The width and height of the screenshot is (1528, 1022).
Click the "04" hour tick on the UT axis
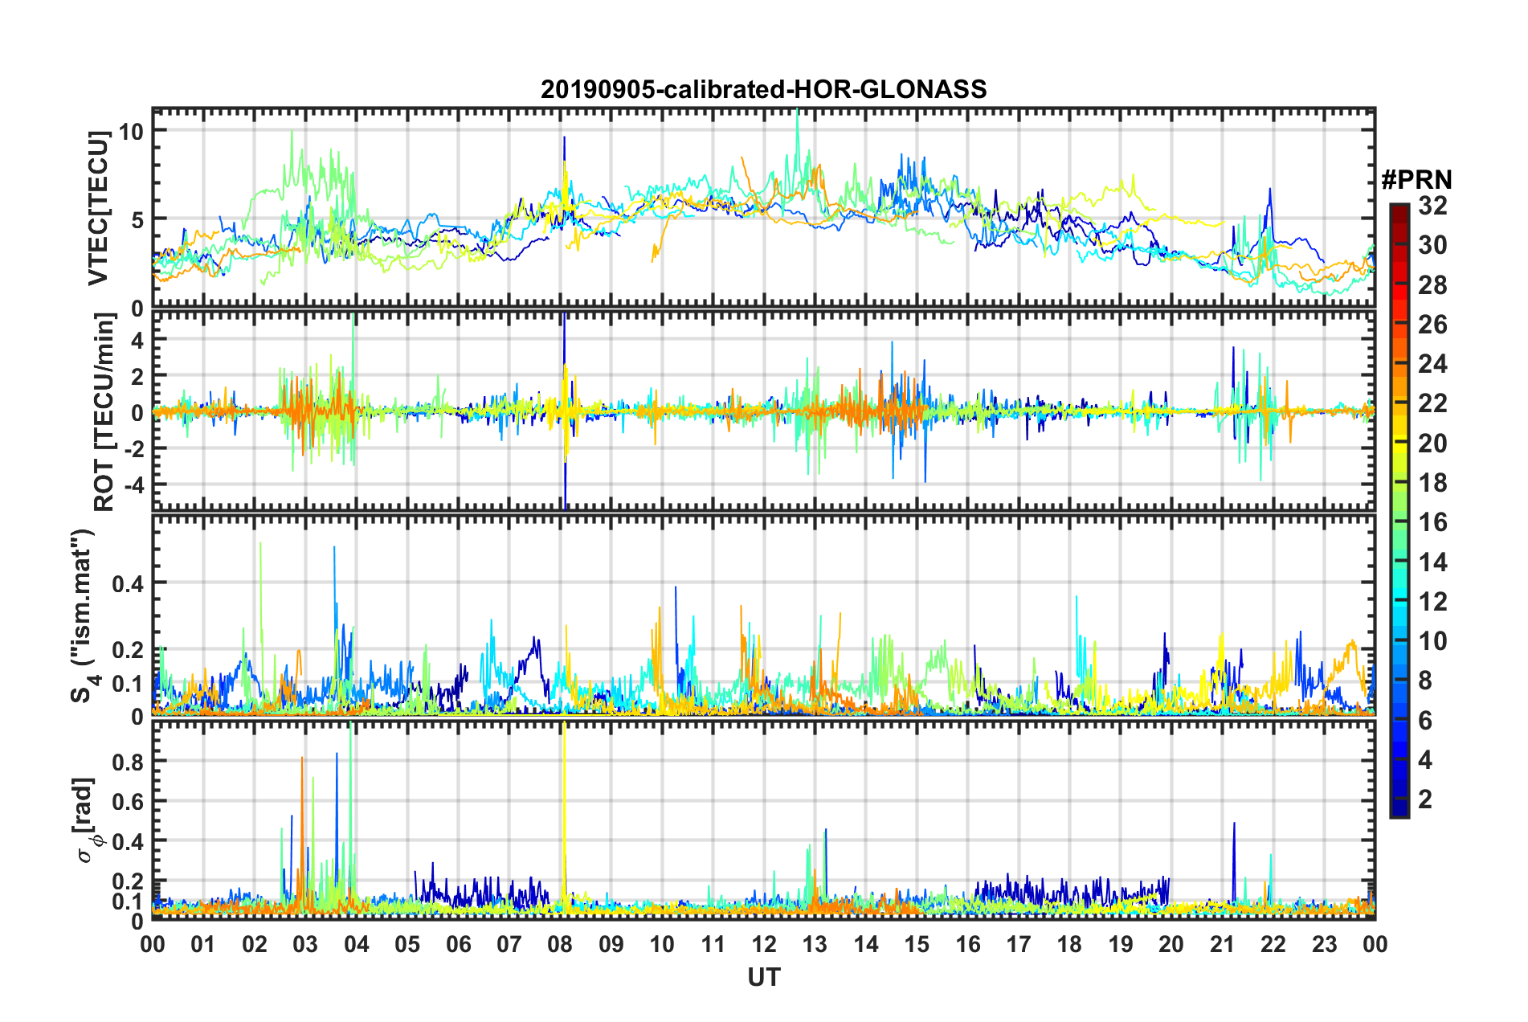(357, 944)
